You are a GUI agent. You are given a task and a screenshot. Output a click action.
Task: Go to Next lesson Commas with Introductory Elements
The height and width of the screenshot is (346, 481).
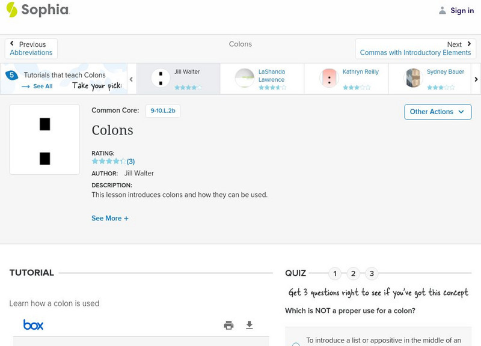(x=415, y=49)
